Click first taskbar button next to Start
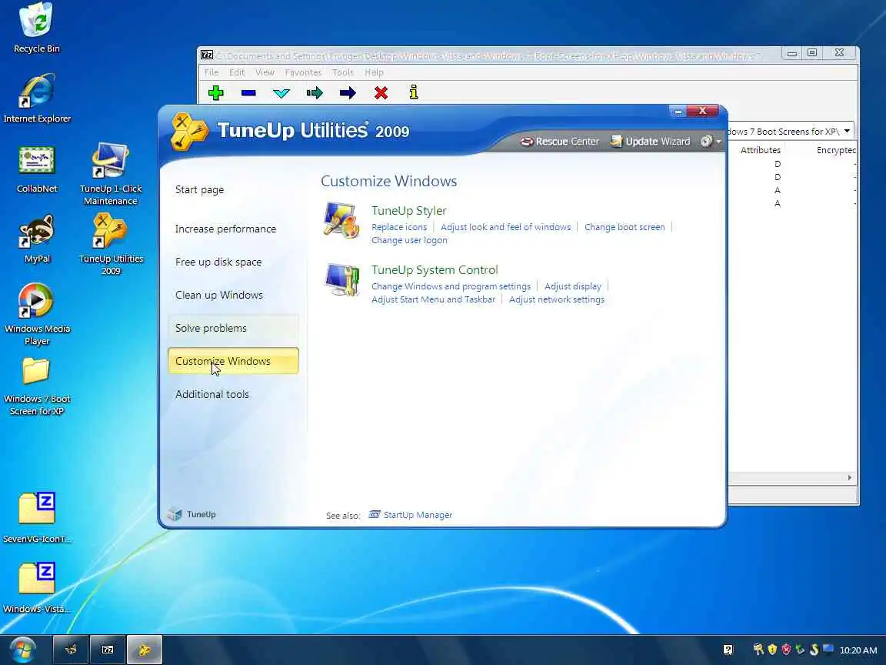The height and width of the screenshot is (665, 886). click(71, 650)
